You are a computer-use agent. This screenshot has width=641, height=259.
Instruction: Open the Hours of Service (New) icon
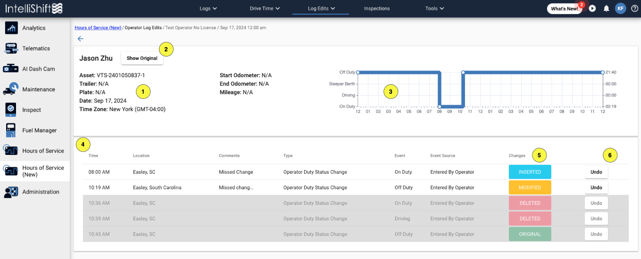11,171
